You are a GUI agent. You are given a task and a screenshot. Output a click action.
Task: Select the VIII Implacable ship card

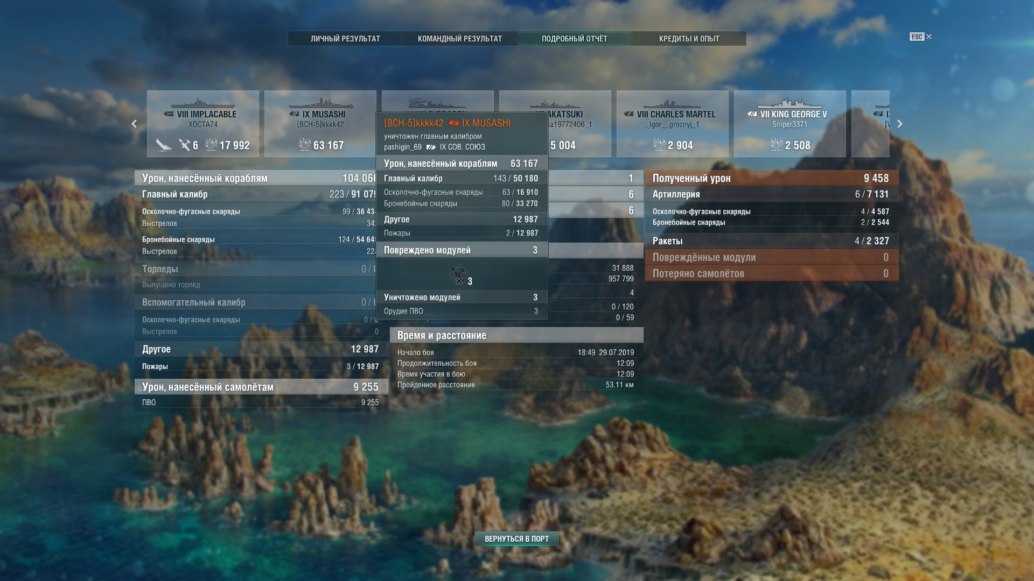[x=203, y=124]
